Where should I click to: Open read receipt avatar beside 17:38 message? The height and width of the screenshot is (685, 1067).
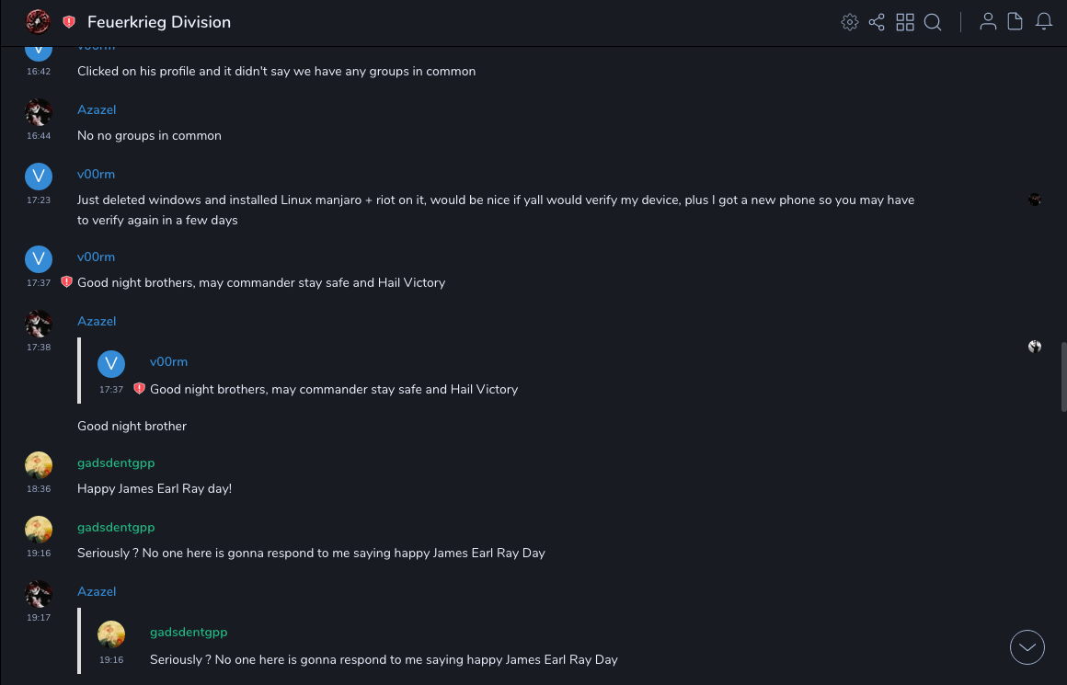click(x=1035, y=347)
